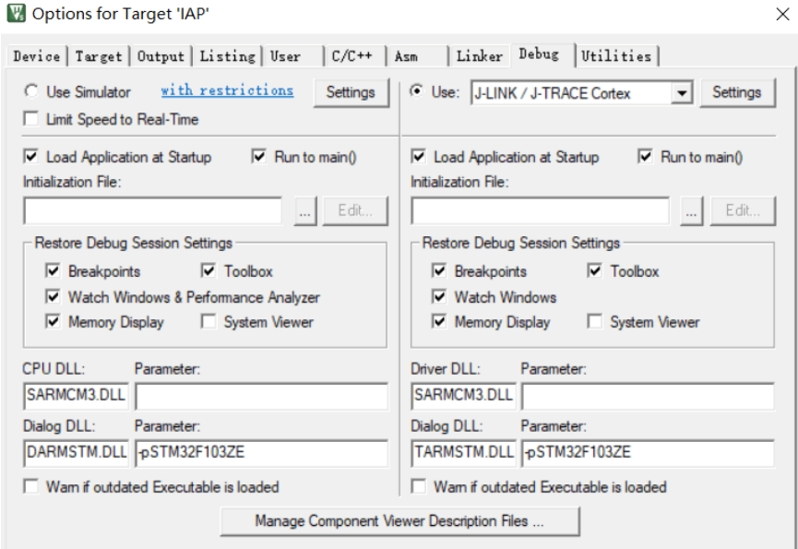Click J-LINK side Dialog DLL parameter -pSTM32F103ZE
This screenshot has width=798, height=549.
tap(648, 453)
